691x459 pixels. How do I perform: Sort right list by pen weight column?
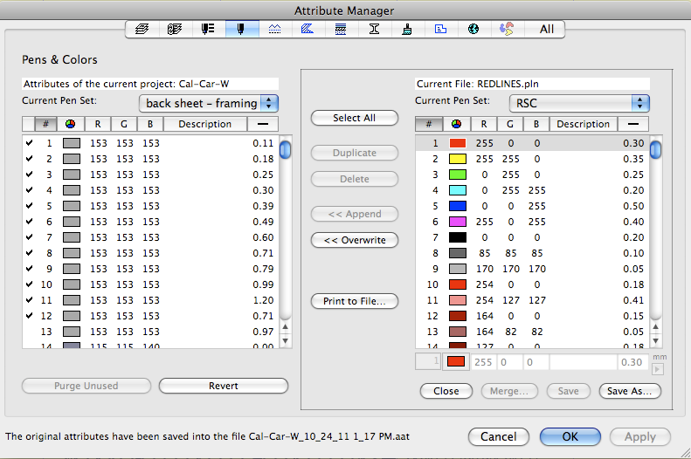tap(633, 124)
